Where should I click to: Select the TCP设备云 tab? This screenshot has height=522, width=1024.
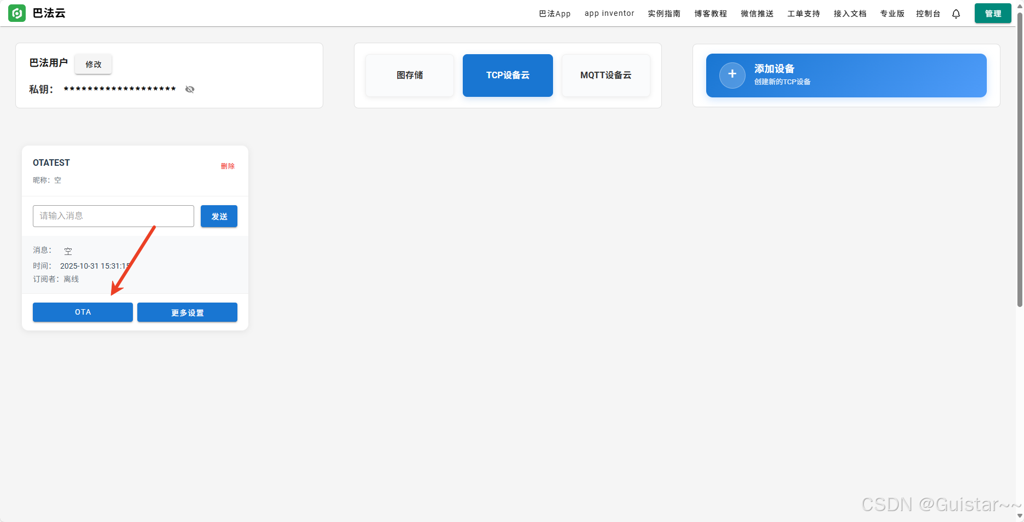pyautogui.click(x=508, y=75)
